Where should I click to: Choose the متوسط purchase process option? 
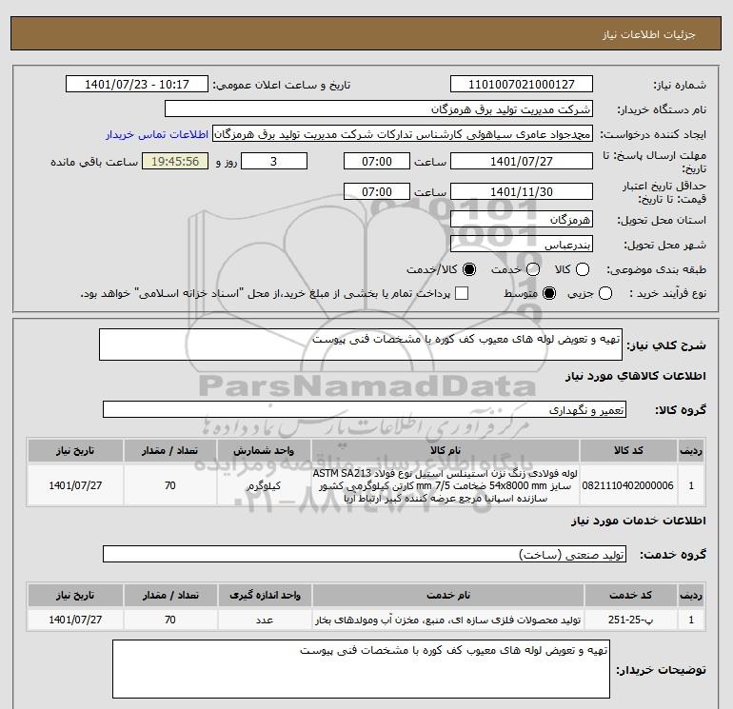point(549,293)
